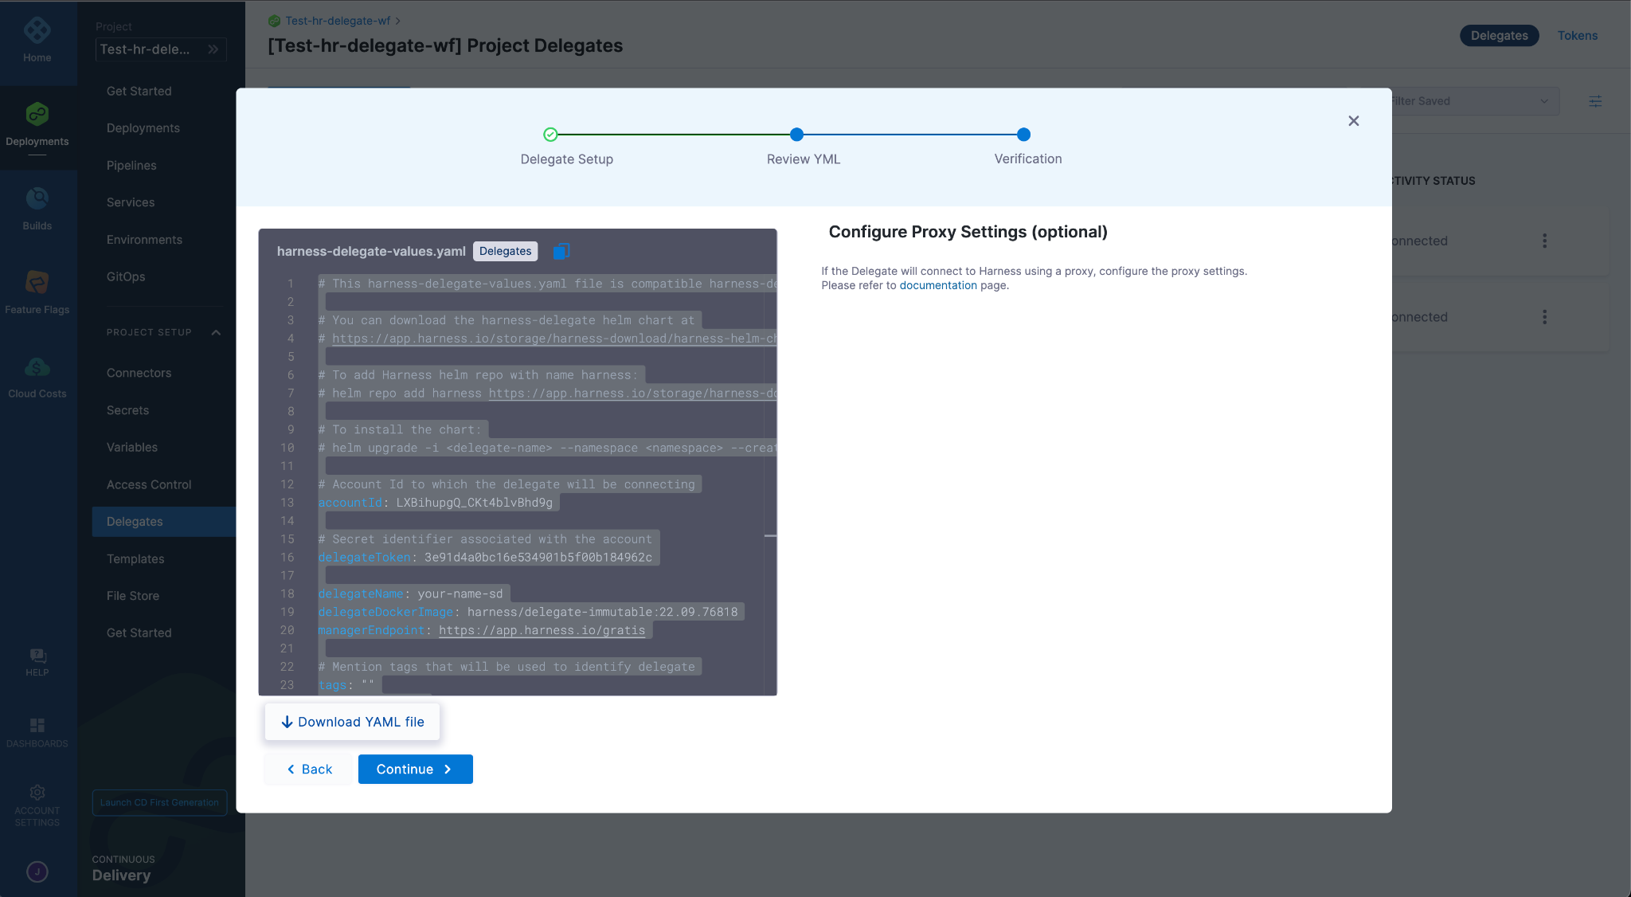Screen dimensions: 1631x897
Task: Open the documentation link
Action: tap(938, 284)
